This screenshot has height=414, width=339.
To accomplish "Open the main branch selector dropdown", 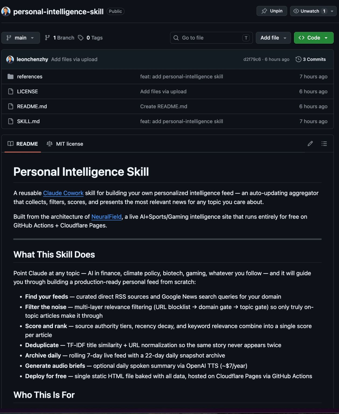I will [21, 38].
